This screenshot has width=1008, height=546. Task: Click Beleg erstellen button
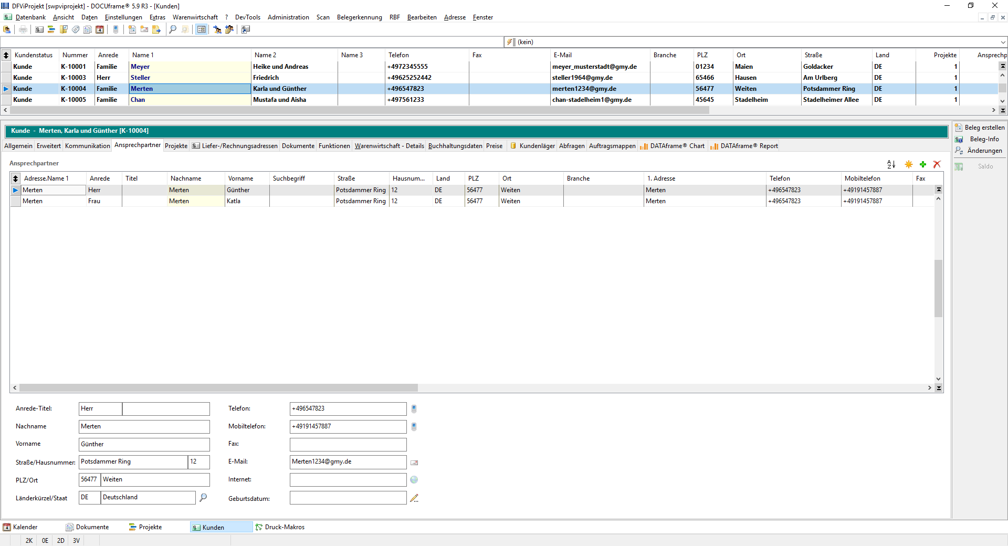(980, 128)
